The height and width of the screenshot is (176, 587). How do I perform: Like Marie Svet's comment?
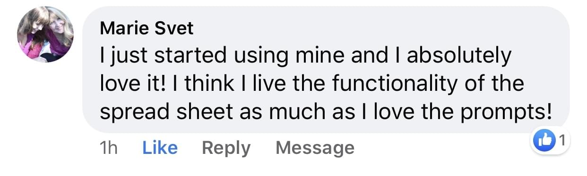160,148
